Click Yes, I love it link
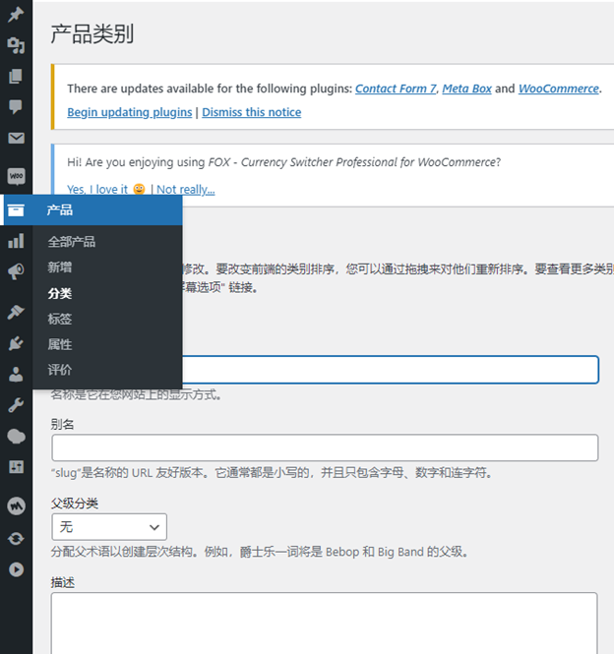Image resolution: width=614 pixels, height=654 pixels. coord(97,190)
